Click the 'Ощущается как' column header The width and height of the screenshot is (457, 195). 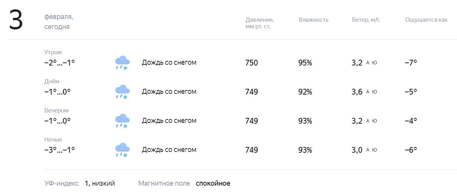(x=426, y=20)
